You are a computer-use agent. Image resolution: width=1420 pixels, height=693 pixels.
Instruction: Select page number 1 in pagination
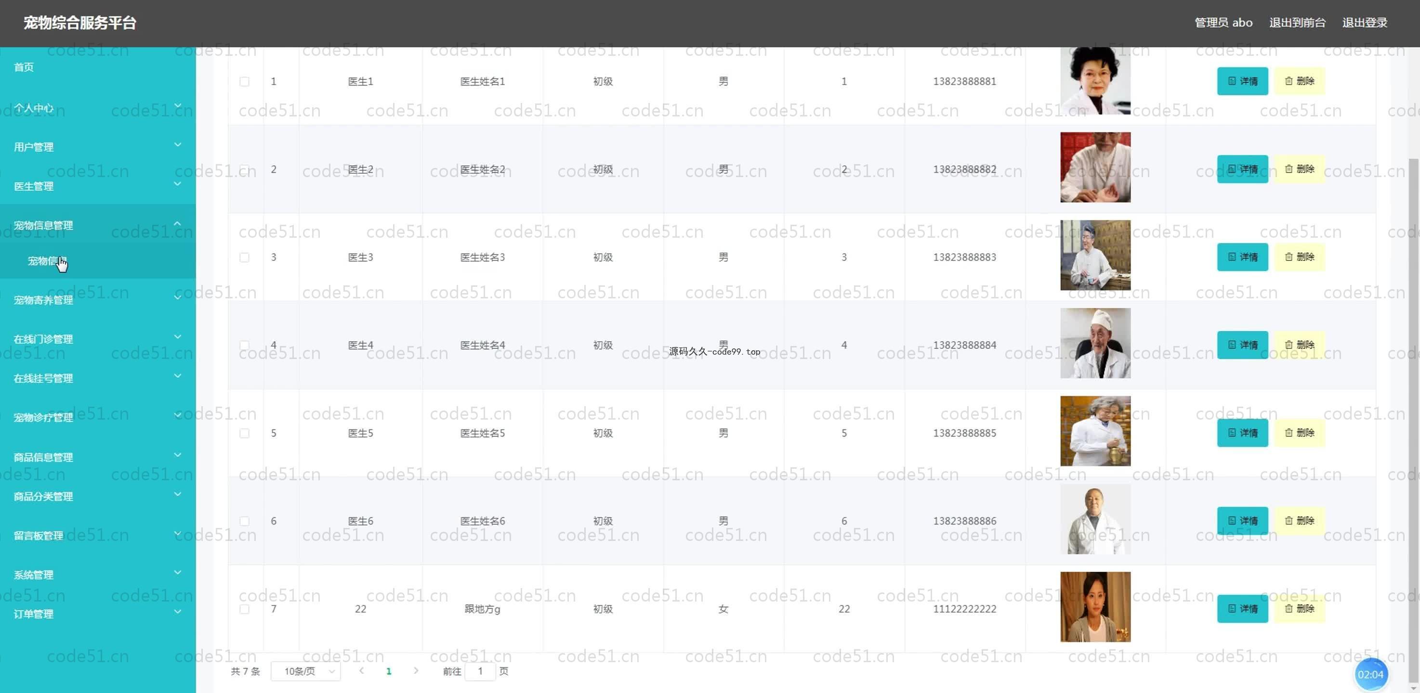(x=389, y=671)
